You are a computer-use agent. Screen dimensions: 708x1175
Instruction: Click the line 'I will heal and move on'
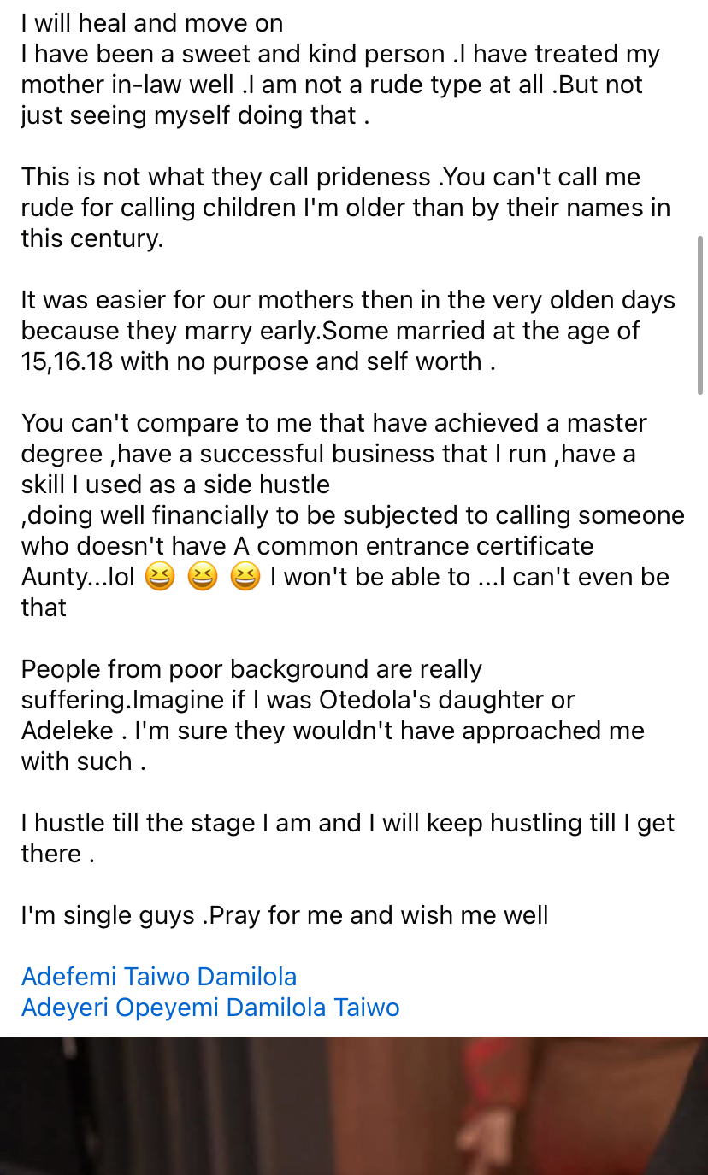[152, 23]
